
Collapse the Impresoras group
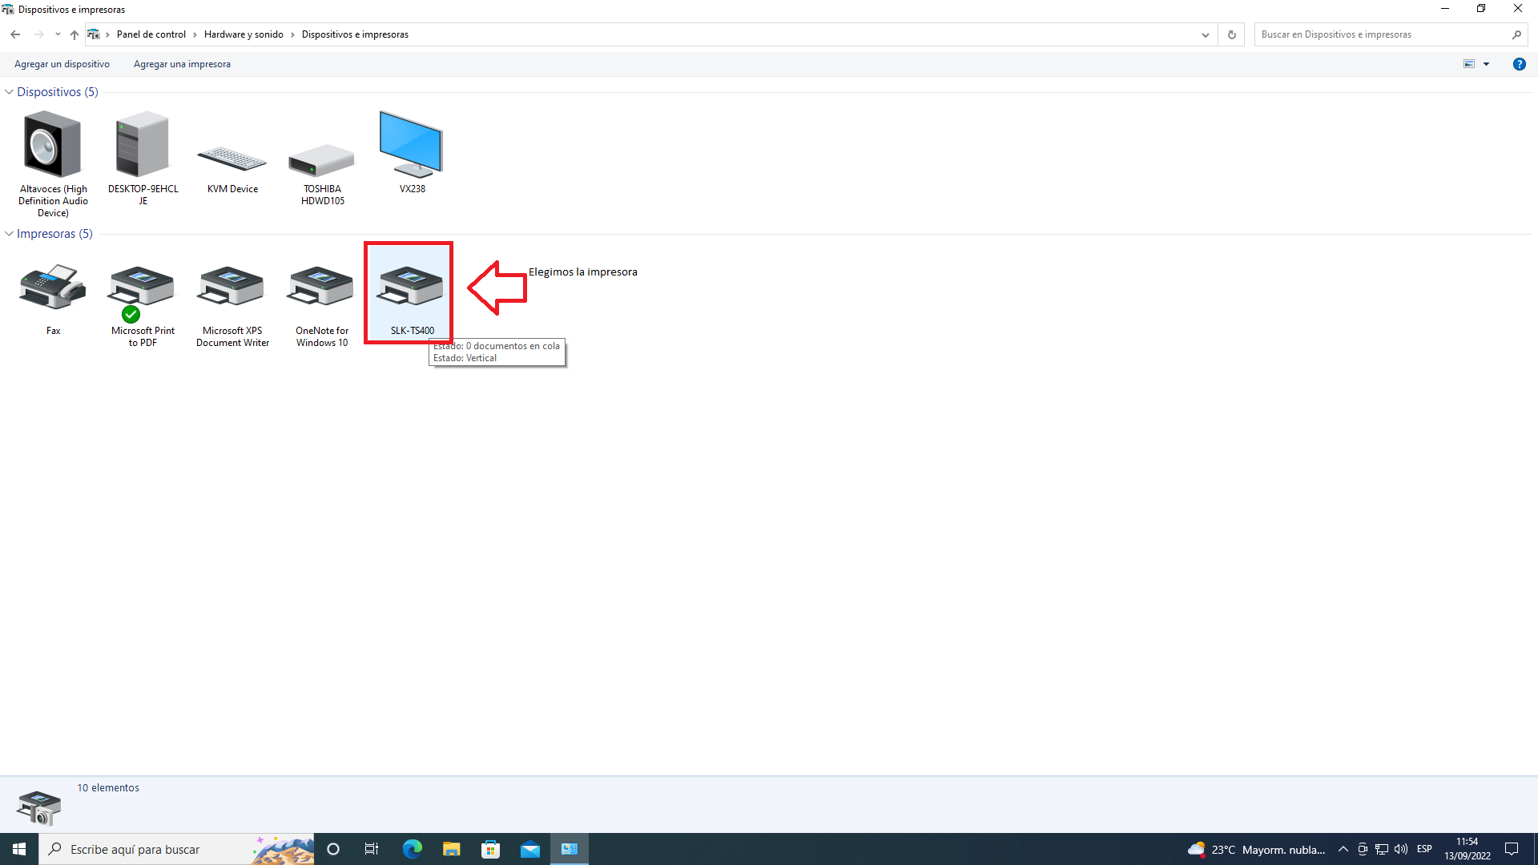point(9,234)
